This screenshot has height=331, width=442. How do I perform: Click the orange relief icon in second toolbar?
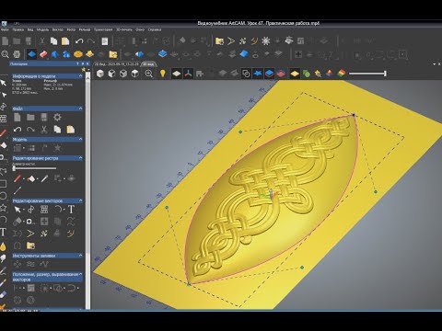click(78, 54)
